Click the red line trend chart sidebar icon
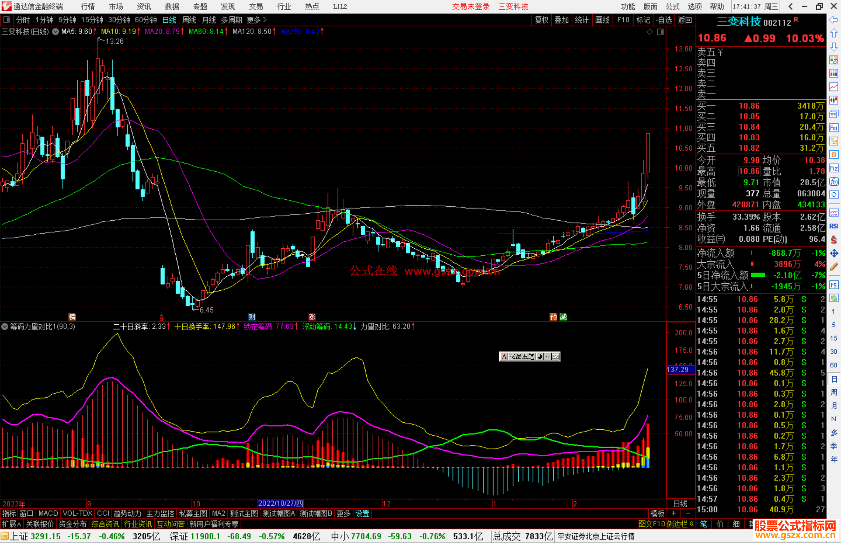The width and height of the screenshot is (841, 543). click(x=834, y=87)
